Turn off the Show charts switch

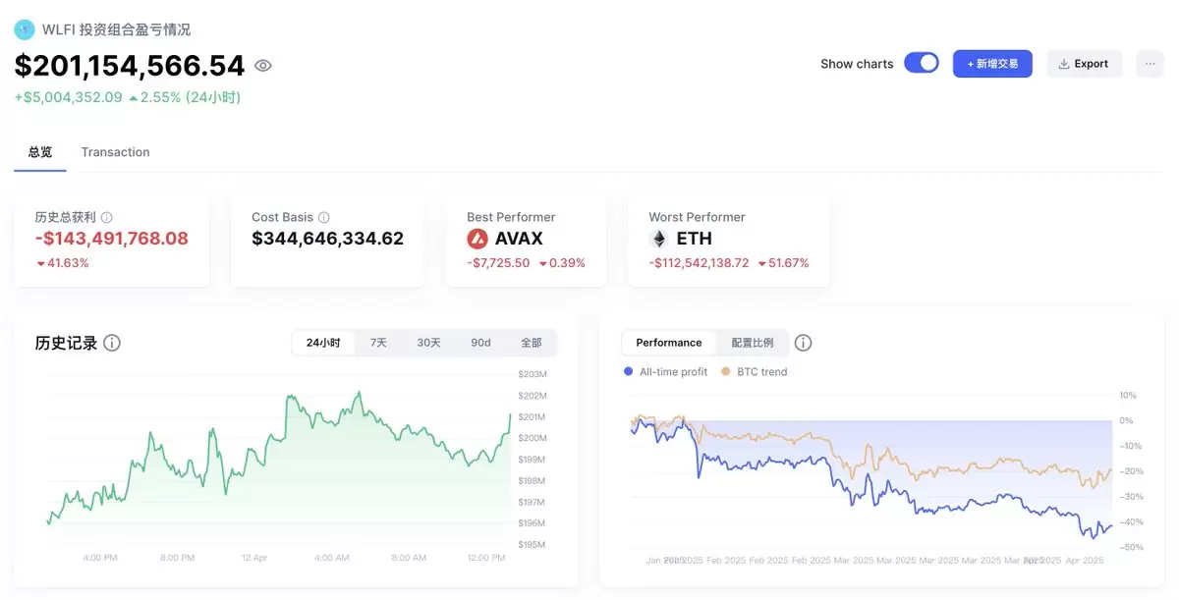(922, 63)
